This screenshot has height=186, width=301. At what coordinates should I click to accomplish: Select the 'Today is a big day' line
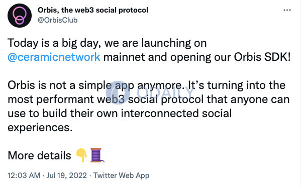point(107,43)
